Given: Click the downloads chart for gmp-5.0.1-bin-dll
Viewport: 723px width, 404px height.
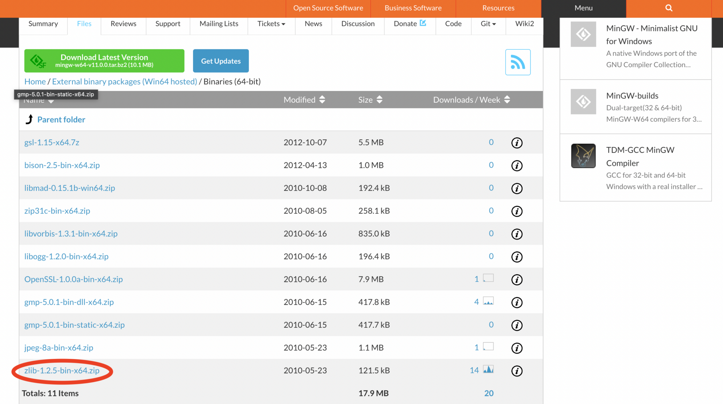Looking at the screenshot, I should click(488, 301).
